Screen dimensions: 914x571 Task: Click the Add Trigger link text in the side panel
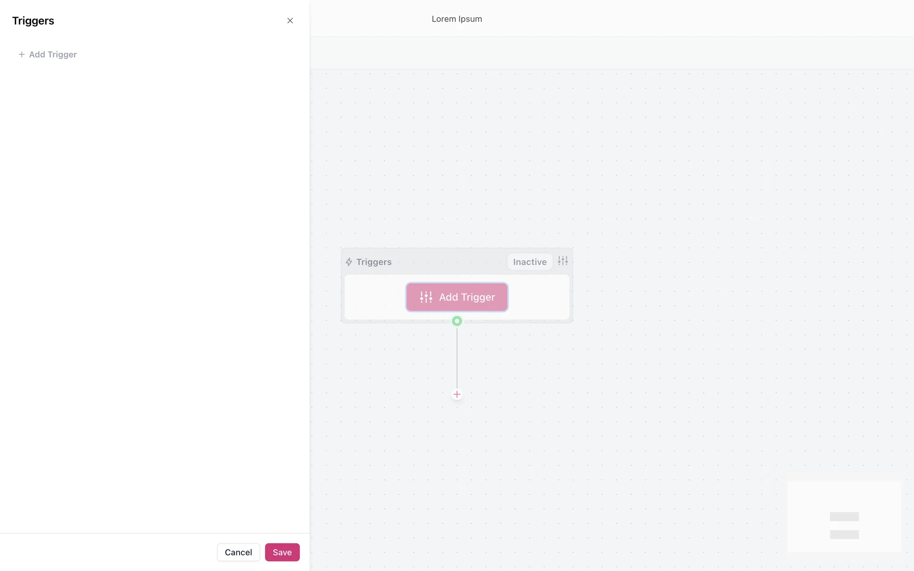(53, 55)
